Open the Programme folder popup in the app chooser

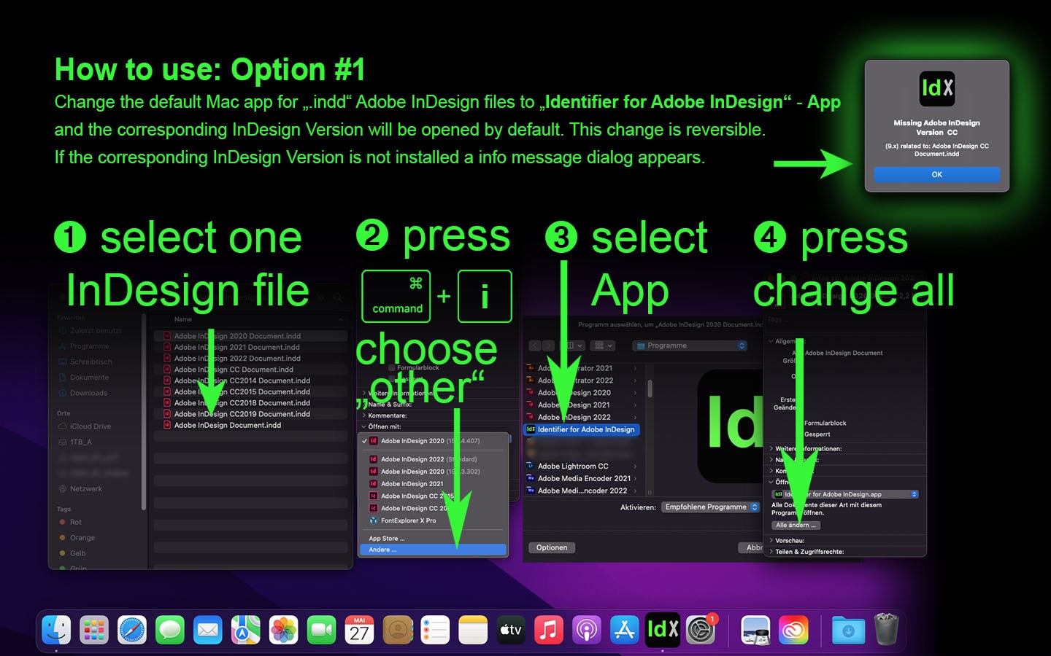click(690, 345)
